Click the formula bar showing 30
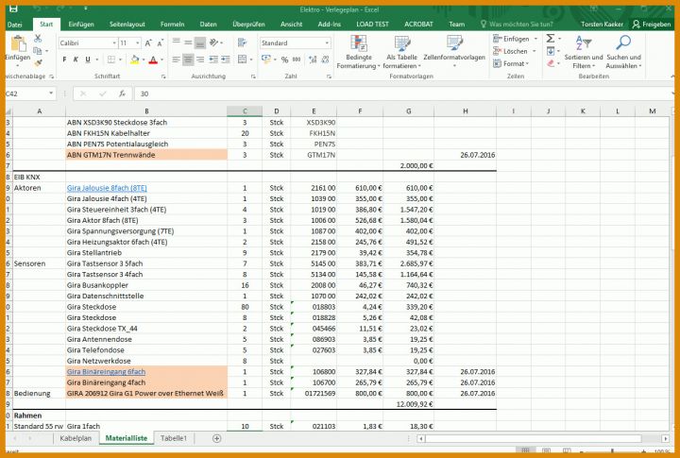The image size is (680, 458). 403,93
